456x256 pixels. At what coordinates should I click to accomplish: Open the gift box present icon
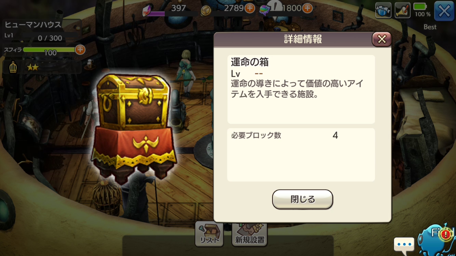384,10
